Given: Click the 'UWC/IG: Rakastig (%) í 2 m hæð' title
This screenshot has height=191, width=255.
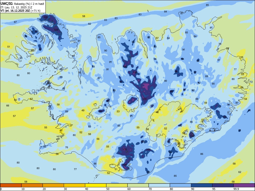Looking at the screenshot, I should tap(22, 4).
